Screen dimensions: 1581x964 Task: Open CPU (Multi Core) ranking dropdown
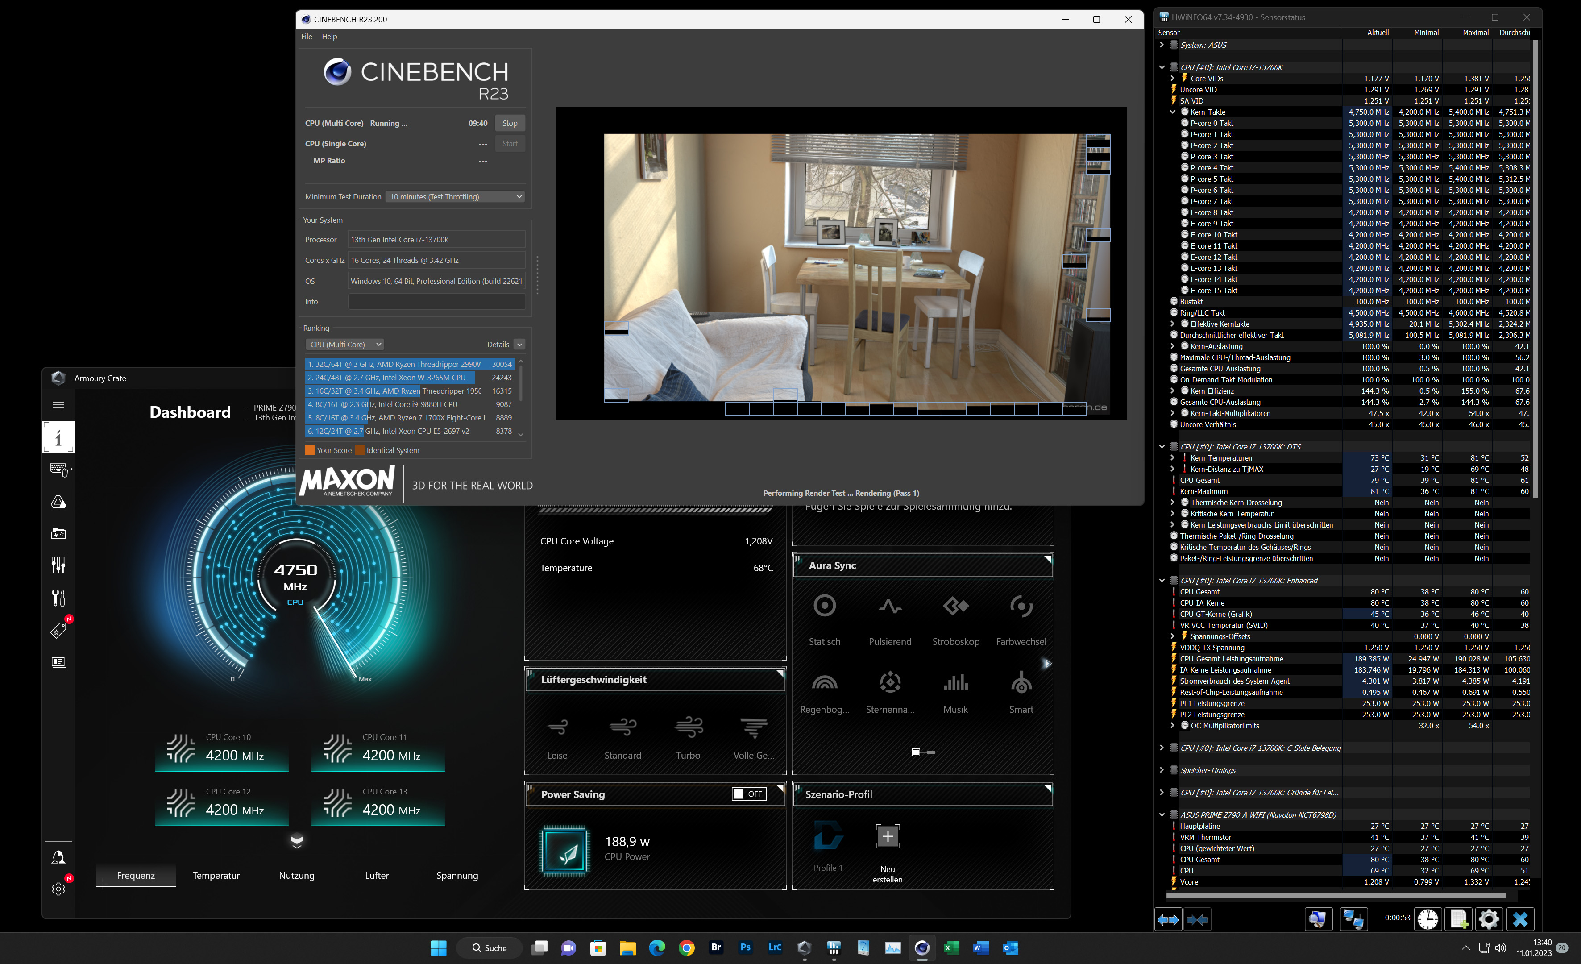pyautogui.click(x=344, y=345)
